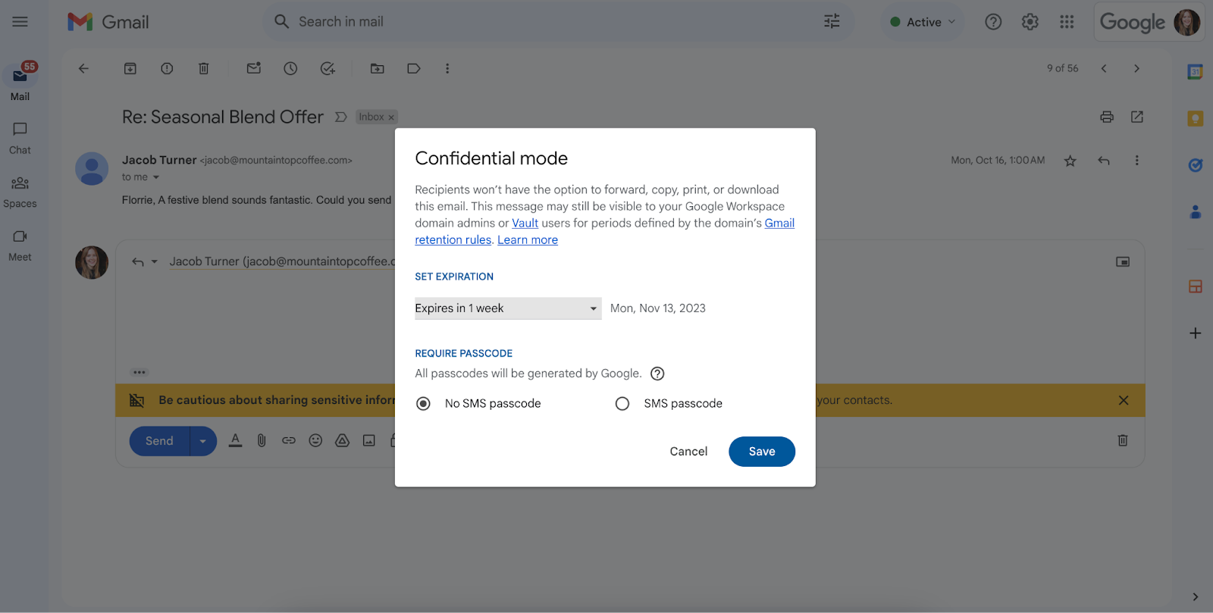Show recipient details next to 'to me'
The height and width of the screenshot is (613, 1213).
[x=156, y=177]
